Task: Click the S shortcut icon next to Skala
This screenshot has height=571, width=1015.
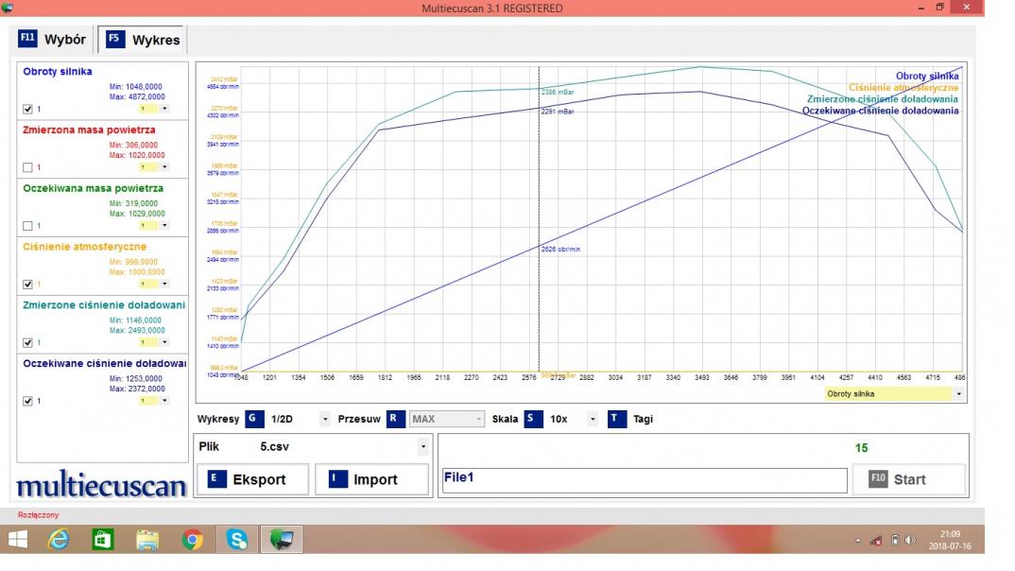Action: tap(533, 419)
